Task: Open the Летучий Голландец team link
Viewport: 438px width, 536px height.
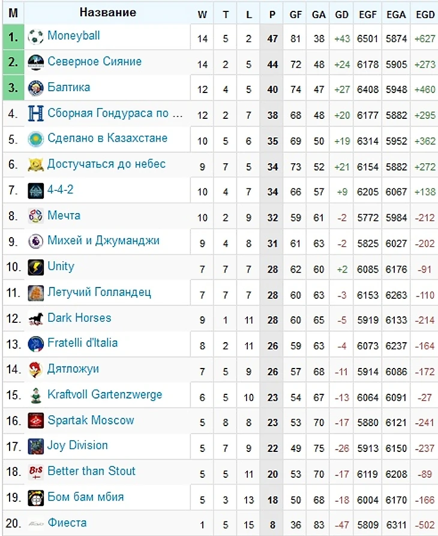Action: [x=99, y=293]
